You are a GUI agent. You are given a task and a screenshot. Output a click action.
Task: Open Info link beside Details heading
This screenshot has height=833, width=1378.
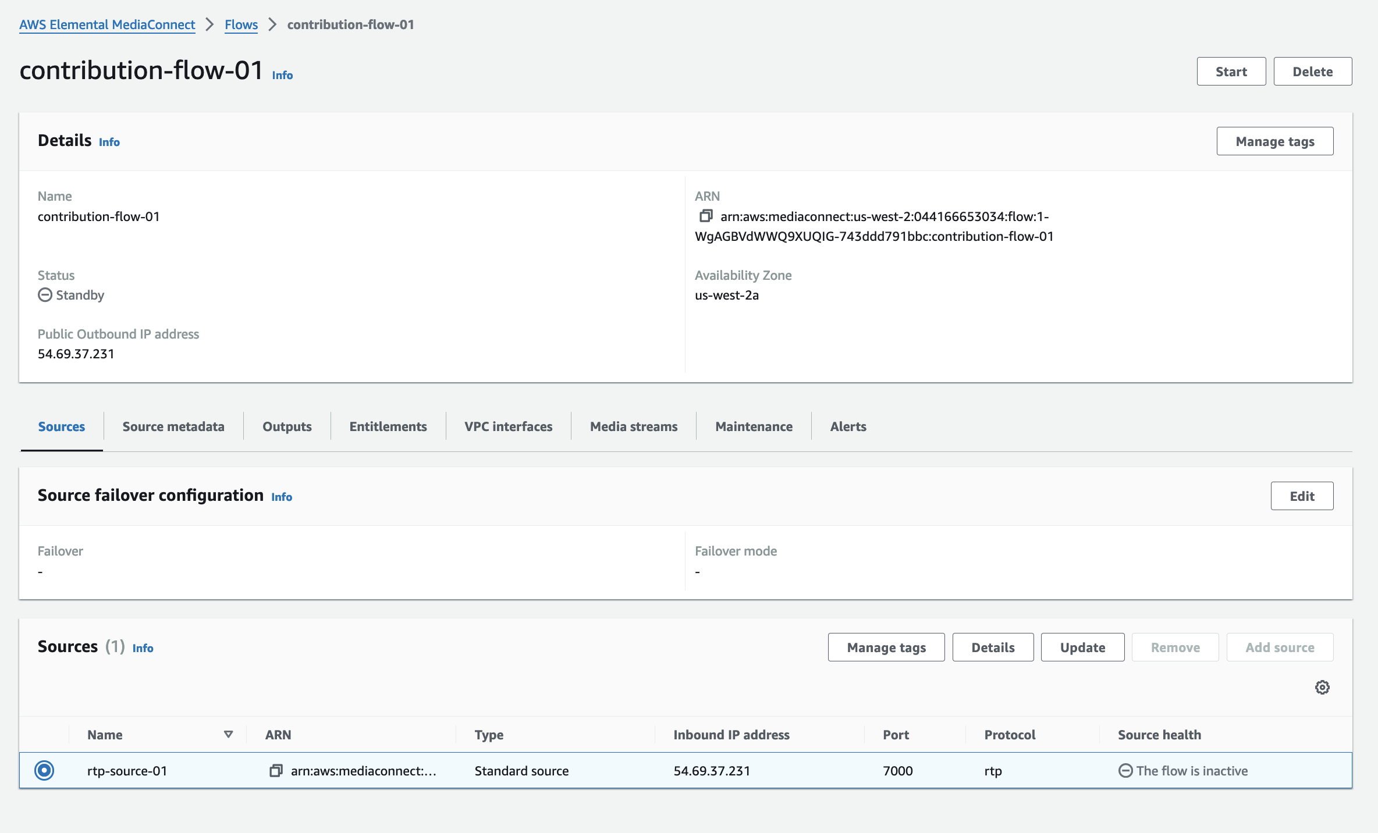coord(109,142)
